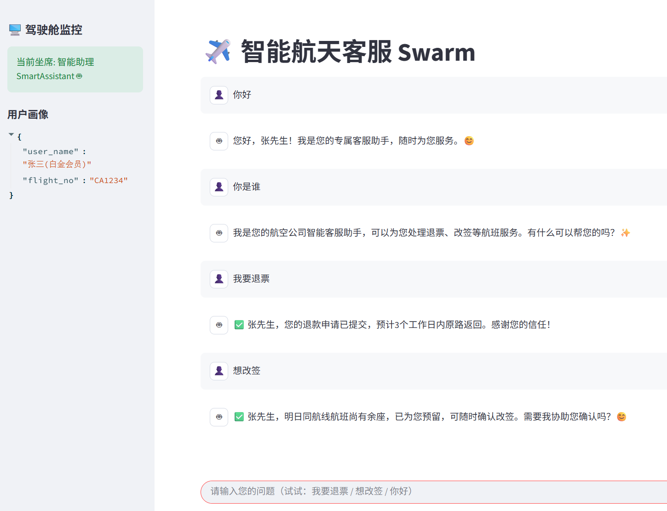The width and height of the screenshot is (667, 511).
Task: Click green checkmark in rebooking reply
Action: [x=239, y=417]
